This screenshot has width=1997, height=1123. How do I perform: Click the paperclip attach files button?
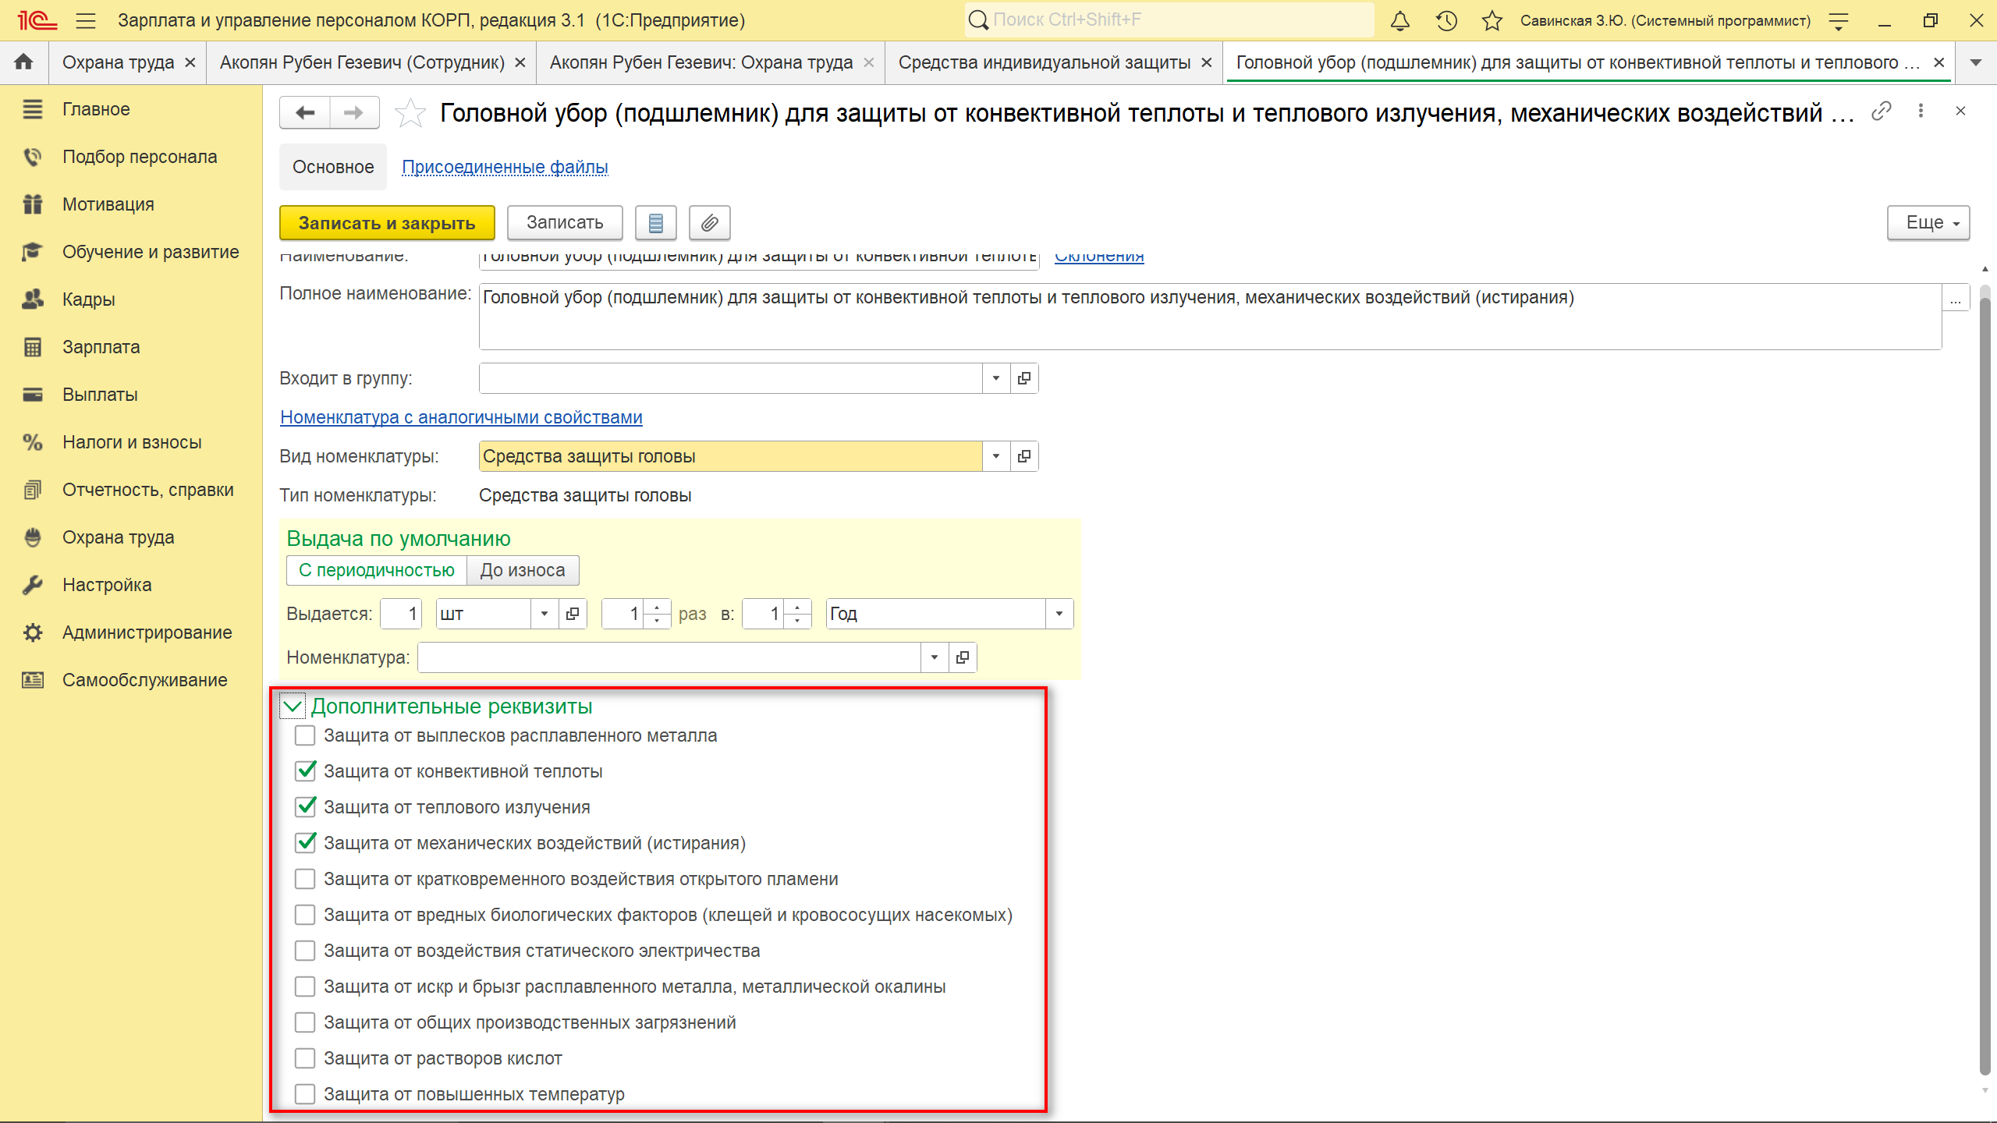(x=709, y=223)
